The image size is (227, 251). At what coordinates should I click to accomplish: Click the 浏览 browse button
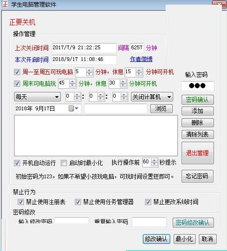[x=161, y=109]
